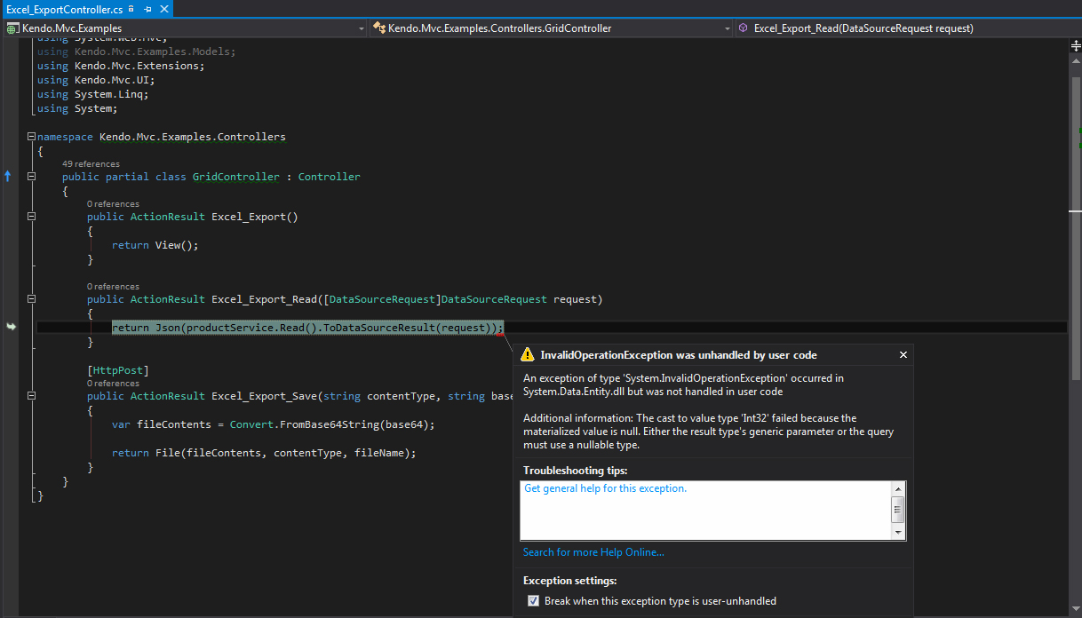
Task: Click the editor split-window handle icon
Action: pos(1076,44)
